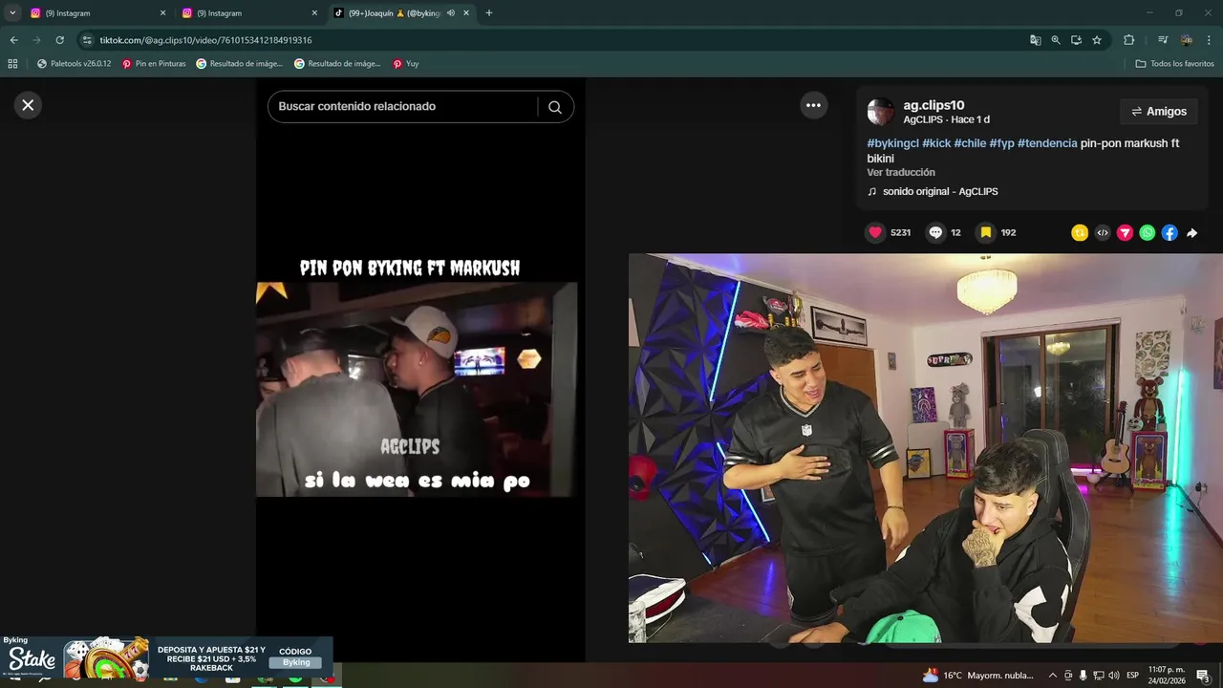Open the apps grid in bookmarks bar

(12, 64)
